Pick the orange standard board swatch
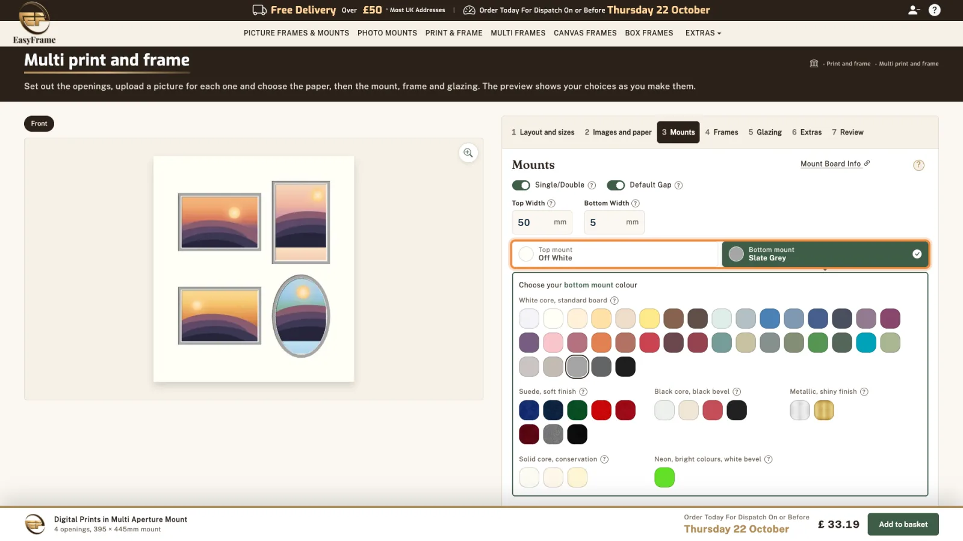963x541 pixels. tap(601, 343)
